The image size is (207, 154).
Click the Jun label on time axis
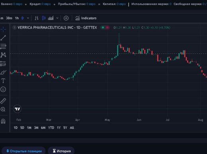pyautogui.click(x=139, y=120)
